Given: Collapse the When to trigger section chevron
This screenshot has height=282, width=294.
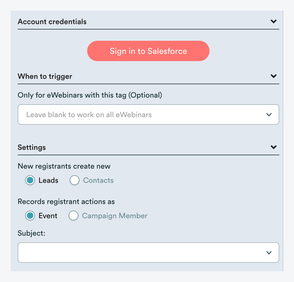Looking at the screenshot, I should (273, 76).
